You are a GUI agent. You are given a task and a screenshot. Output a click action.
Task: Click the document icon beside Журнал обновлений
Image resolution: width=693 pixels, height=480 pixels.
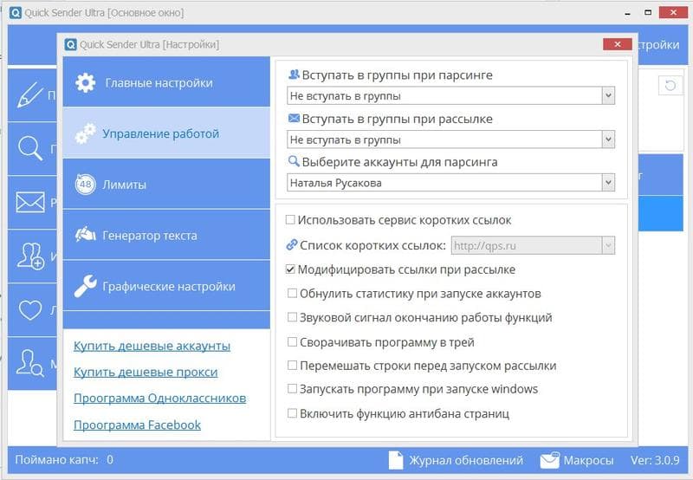click(x=396, y=460)
